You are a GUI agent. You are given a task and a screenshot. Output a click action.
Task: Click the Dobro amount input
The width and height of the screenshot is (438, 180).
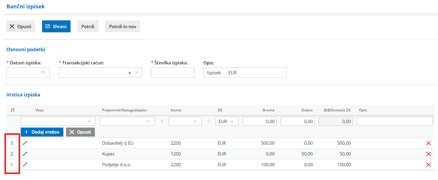298,121
